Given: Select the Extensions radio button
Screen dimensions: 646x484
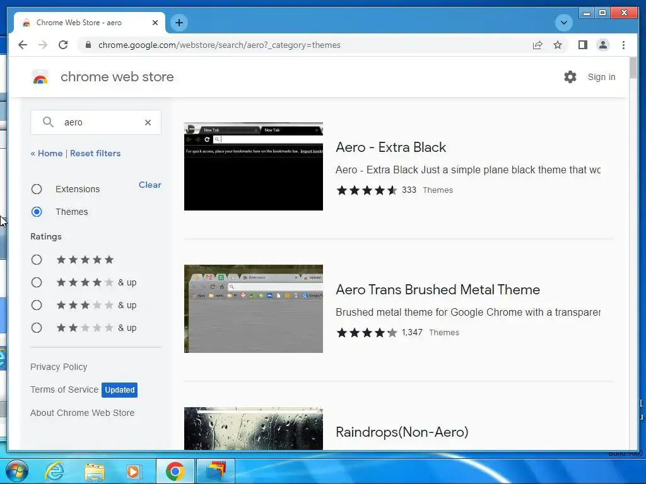Looking at the screenshot, I should (x=37, y=189).
